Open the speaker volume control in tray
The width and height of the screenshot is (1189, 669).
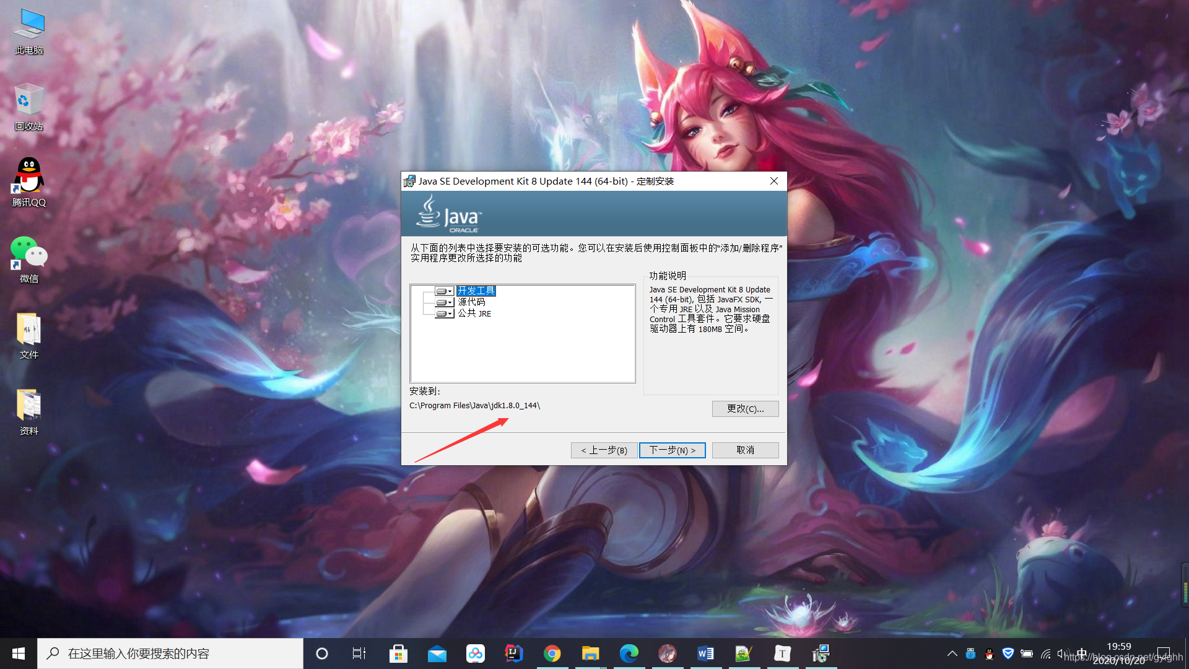1061,652
